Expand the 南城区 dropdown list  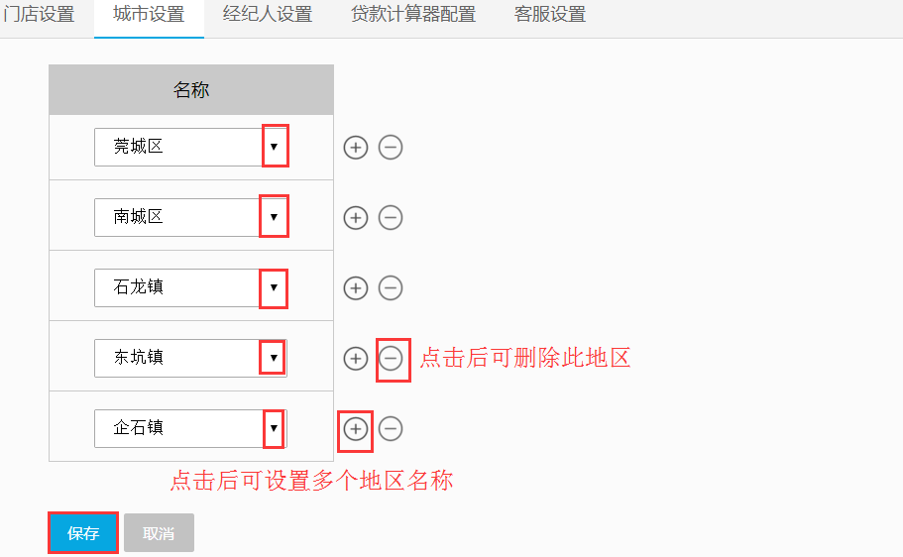click(x=274, y=216)
